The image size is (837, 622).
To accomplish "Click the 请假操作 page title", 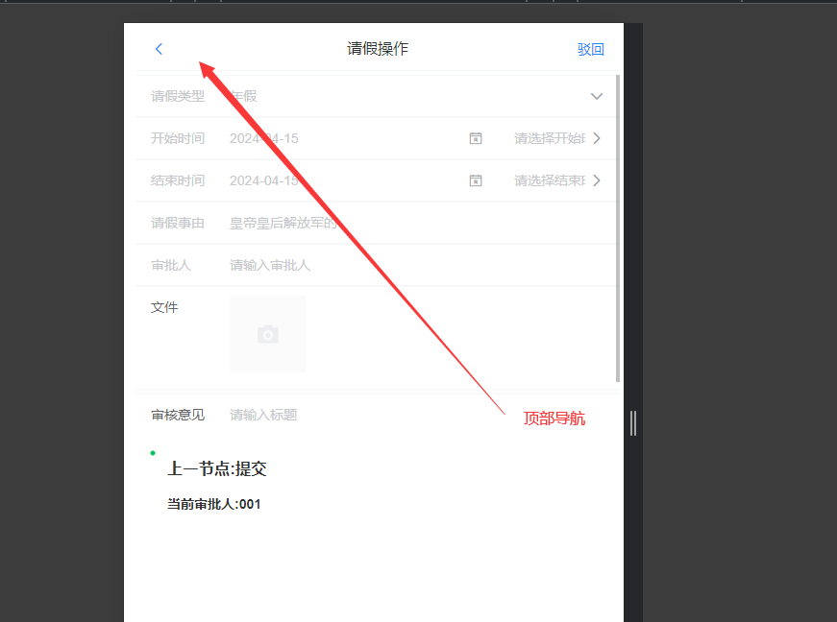I will pos(378,49).
